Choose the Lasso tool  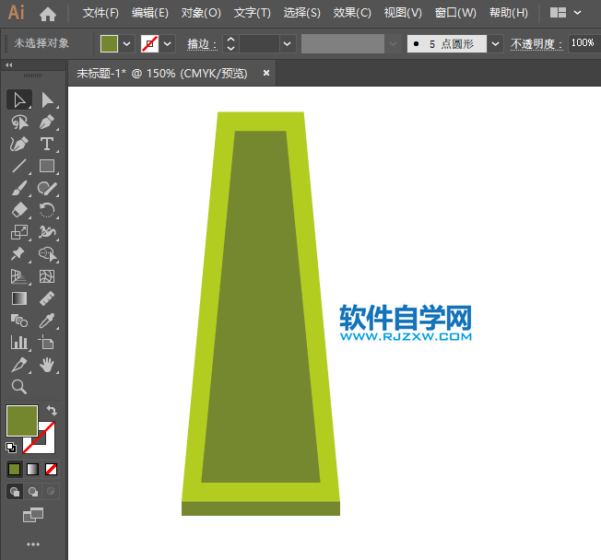[x=19, y=122]
